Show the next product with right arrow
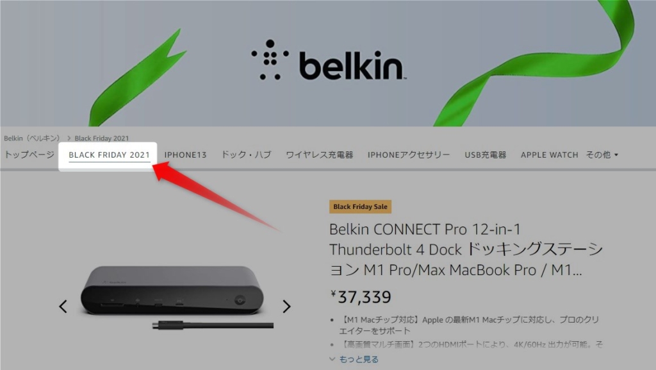The width and height of the screenshot is (656, 370). (286, 307)
